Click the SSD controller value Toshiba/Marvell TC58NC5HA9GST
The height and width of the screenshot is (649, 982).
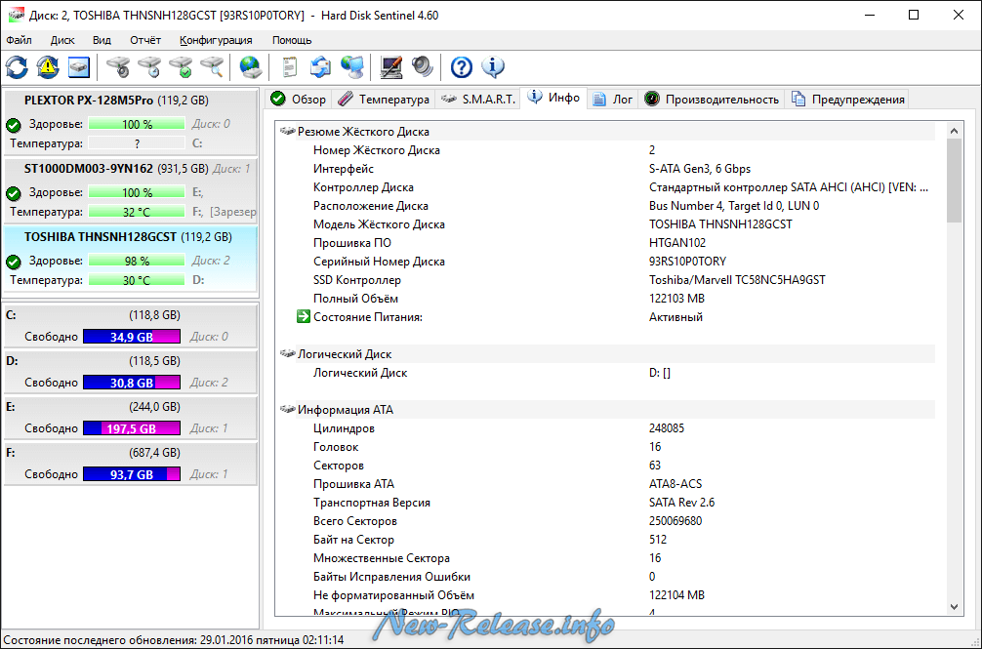[x=737, y=280]
